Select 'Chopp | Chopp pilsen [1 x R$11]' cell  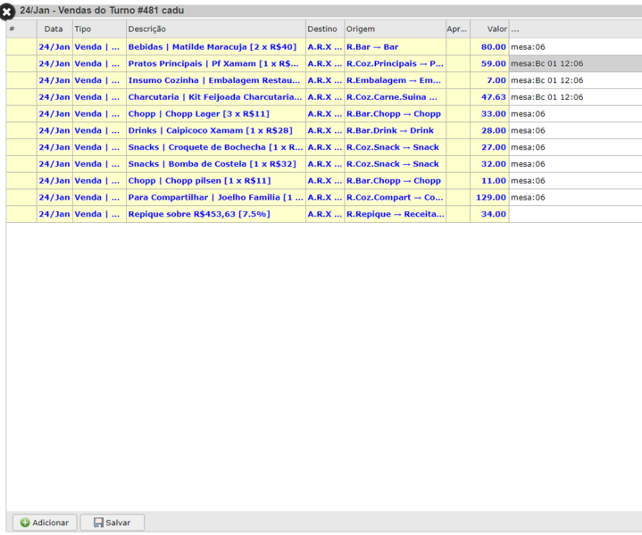point(216,181)
